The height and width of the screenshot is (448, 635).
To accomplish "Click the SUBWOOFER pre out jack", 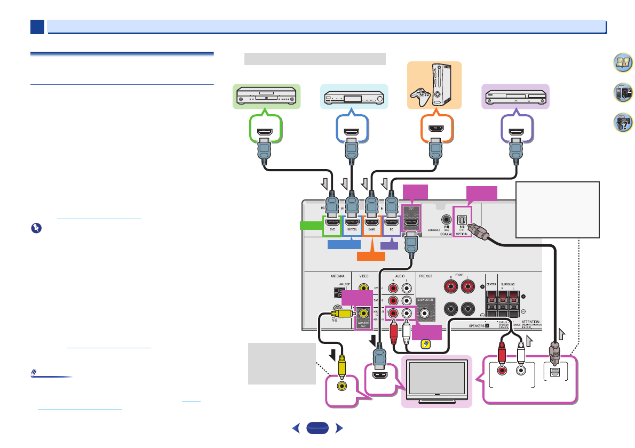I will pyautogui.click(x=425, y=314).
